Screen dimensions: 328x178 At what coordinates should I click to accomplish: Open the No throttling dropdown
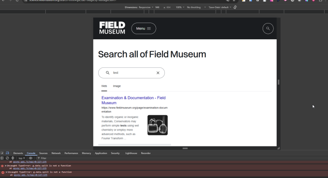pos(196,7)
